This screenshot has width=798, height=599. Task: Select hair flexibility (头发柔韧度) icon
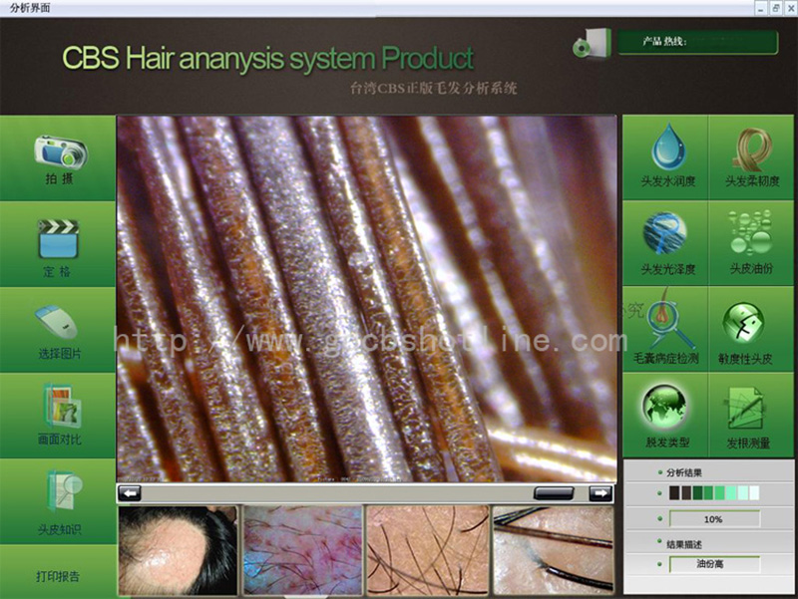[x=751, y=150]
